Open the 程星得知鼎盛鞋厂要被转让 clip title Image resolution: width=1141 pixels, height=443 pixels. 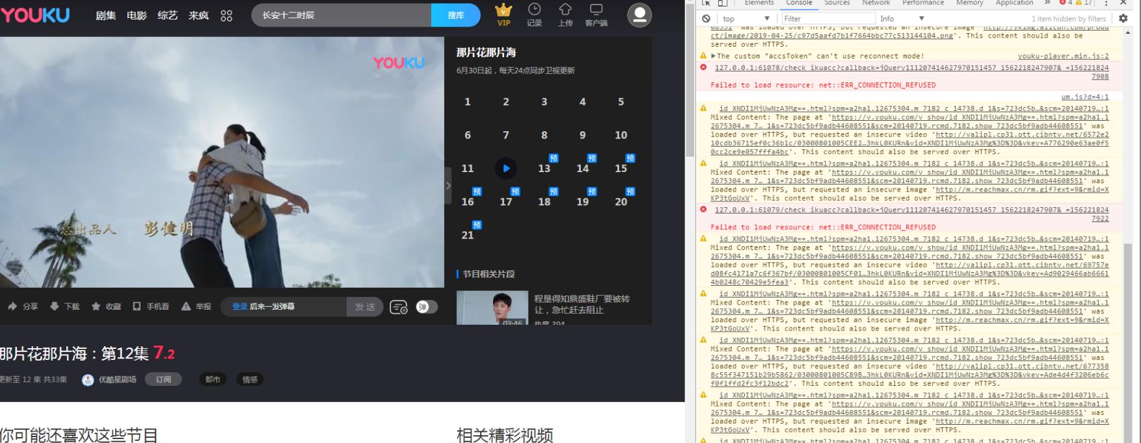582,304
